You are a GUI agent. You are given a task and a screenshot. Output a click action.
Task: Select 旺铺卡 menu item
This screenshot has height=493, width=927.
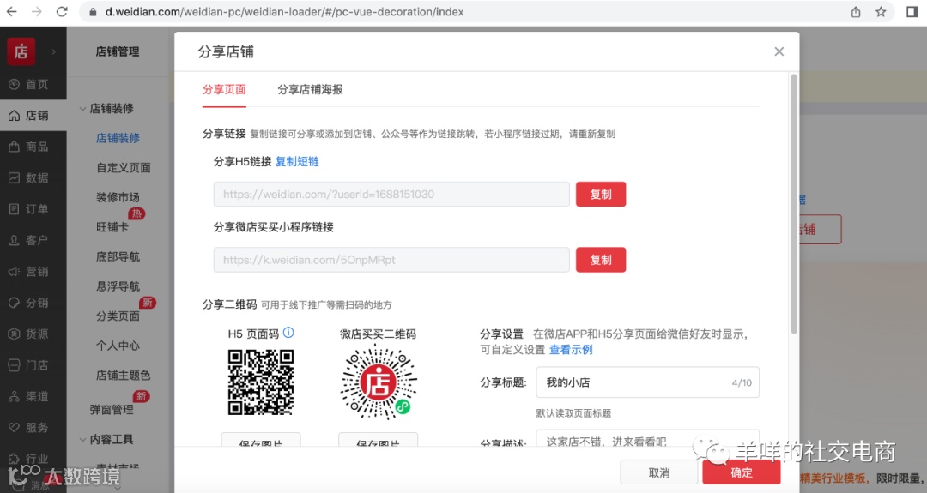(112, 226)
